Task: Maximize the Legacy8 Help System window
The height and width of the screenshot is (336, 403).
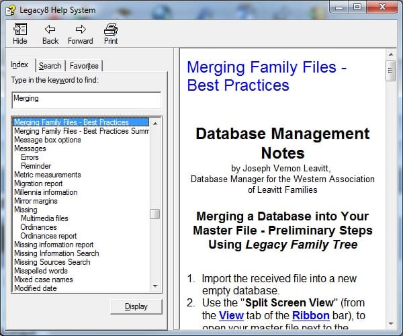Action: (x=357, y=7)
